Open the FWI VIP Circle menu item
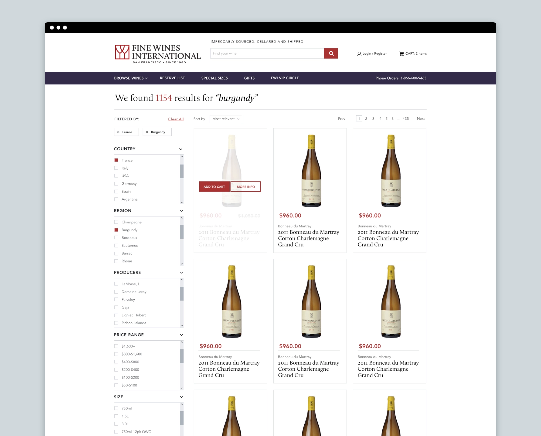Screen dimensions: 541x436 285,78
